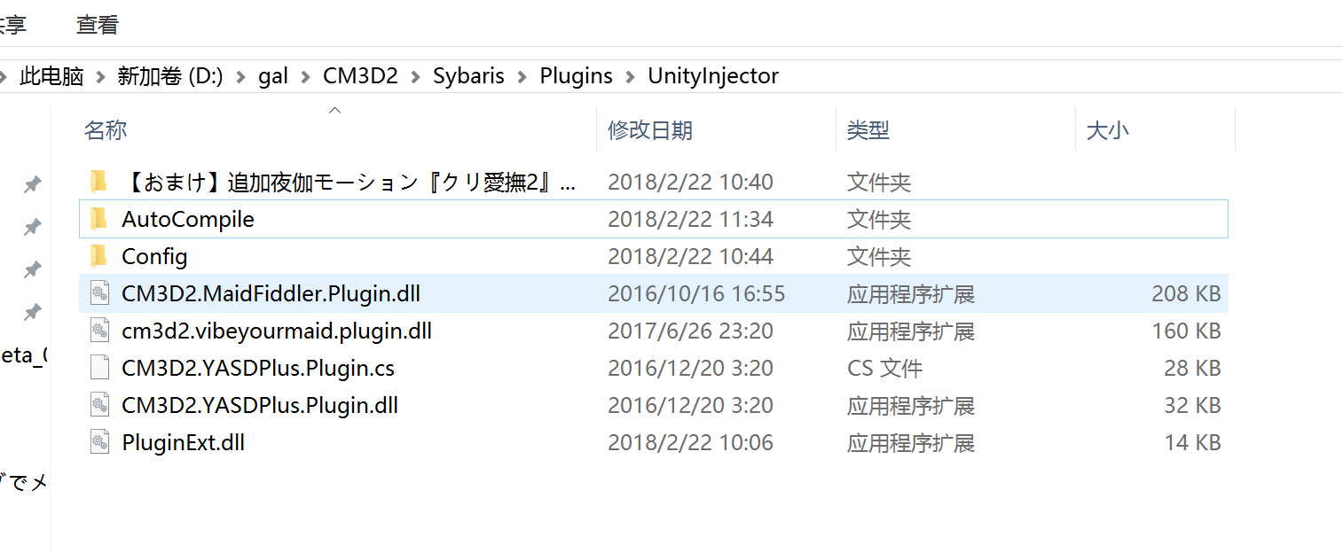Select the cm3d2.vibeyourmaid.plugin.dll file name
1343x553 pixels.
276,331
